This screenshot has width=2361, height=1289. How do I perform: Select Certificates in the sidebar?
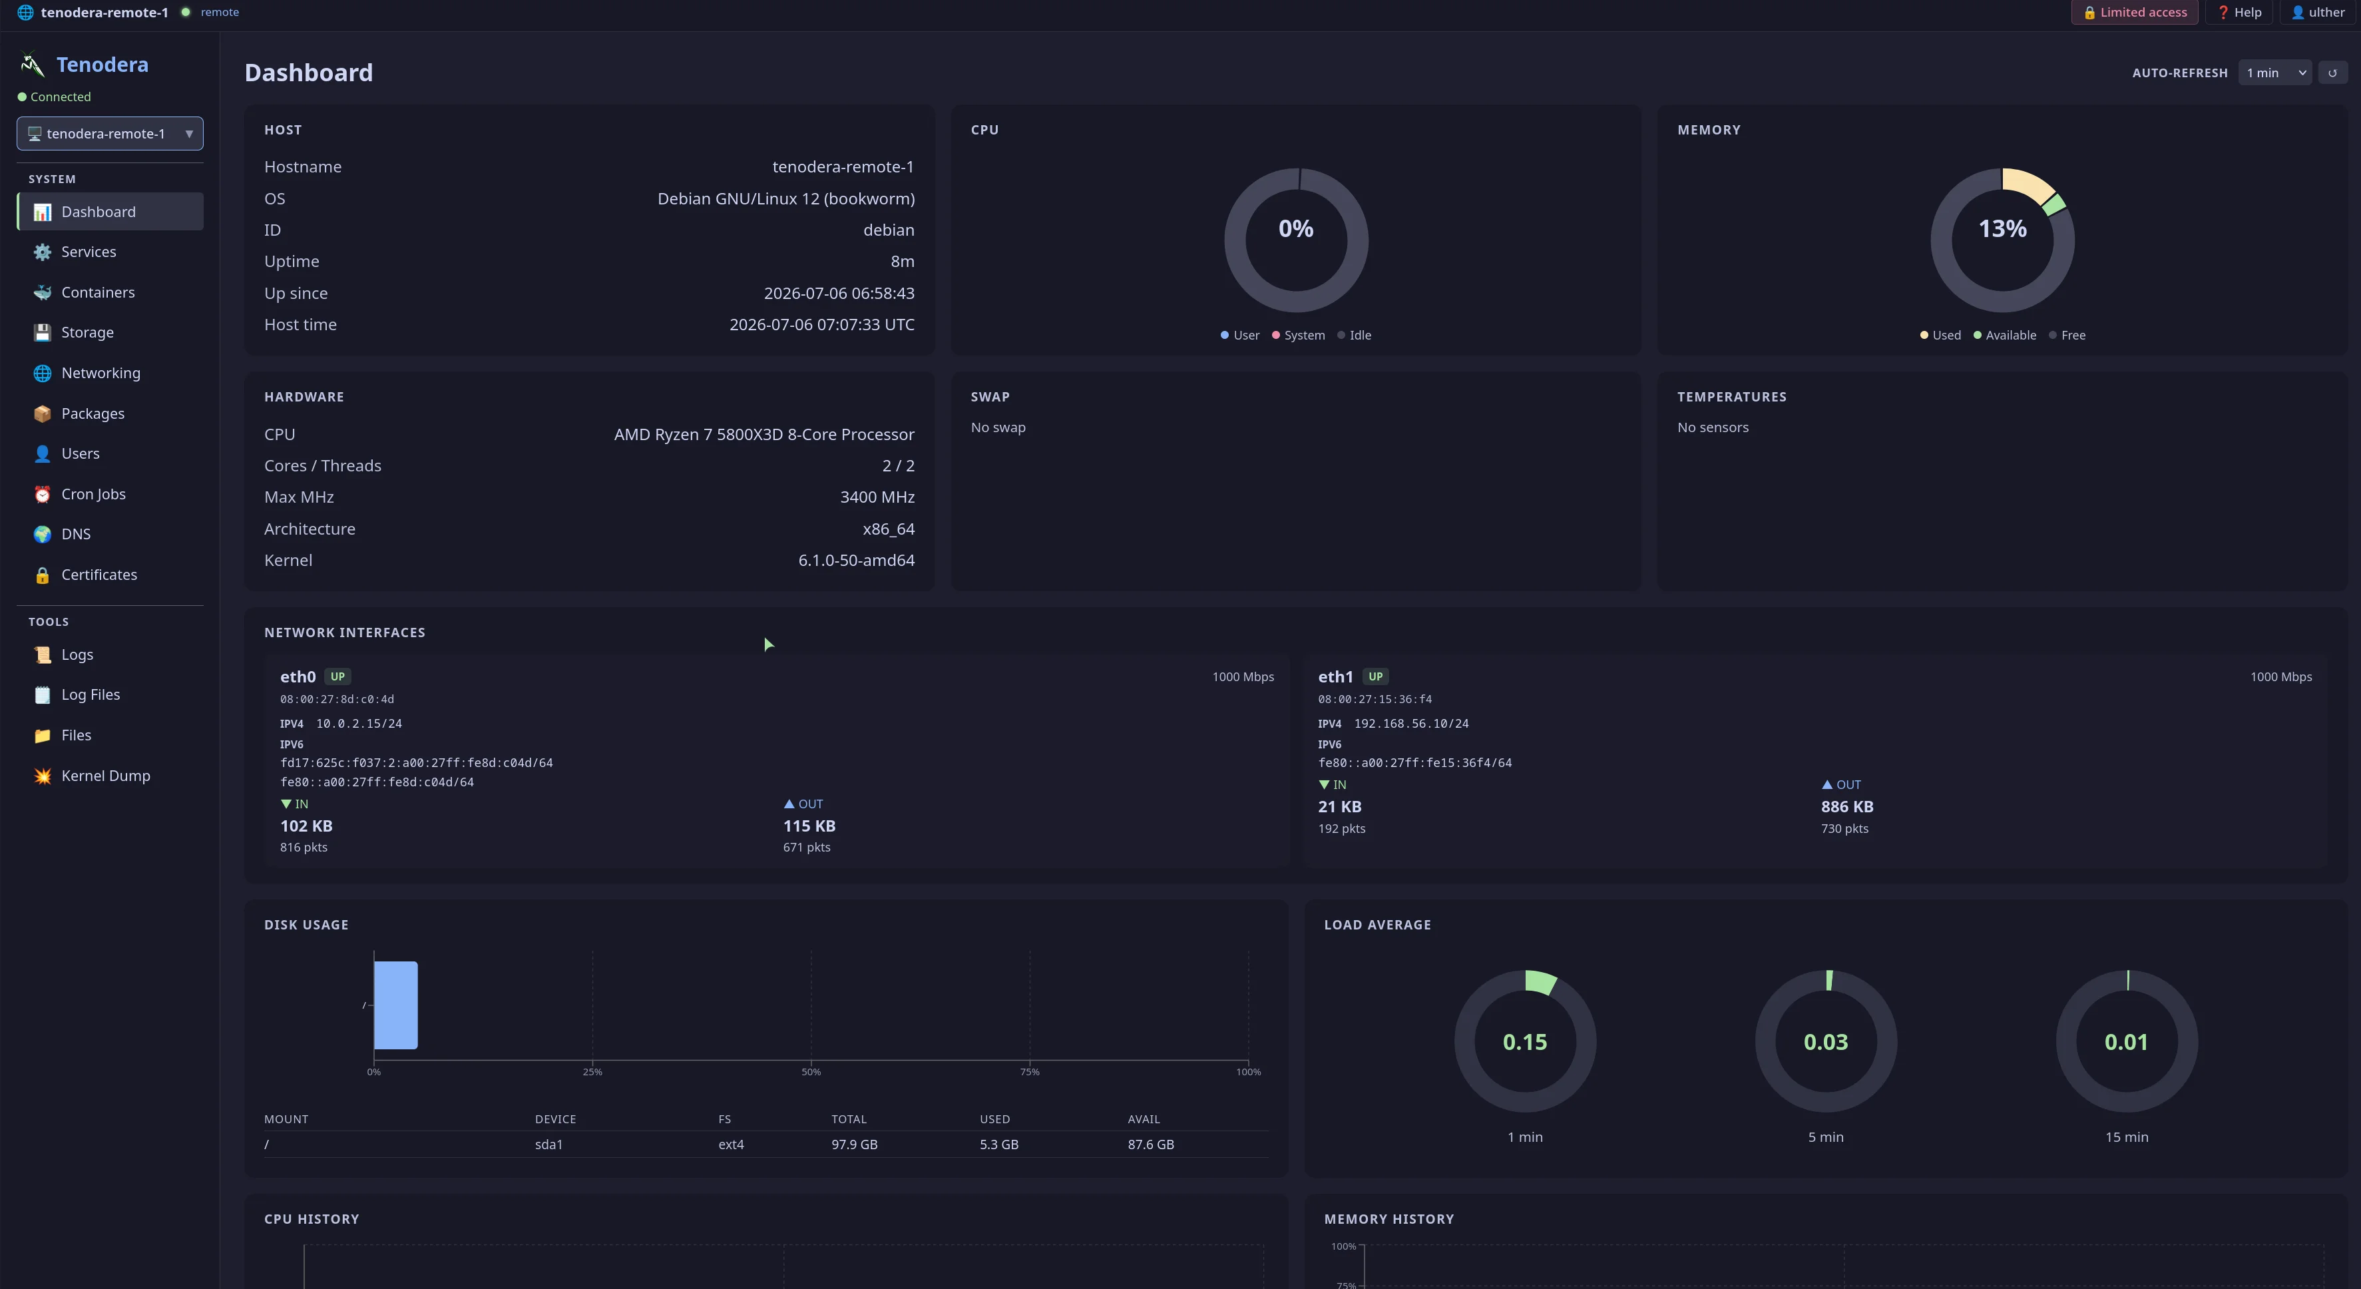110,575
